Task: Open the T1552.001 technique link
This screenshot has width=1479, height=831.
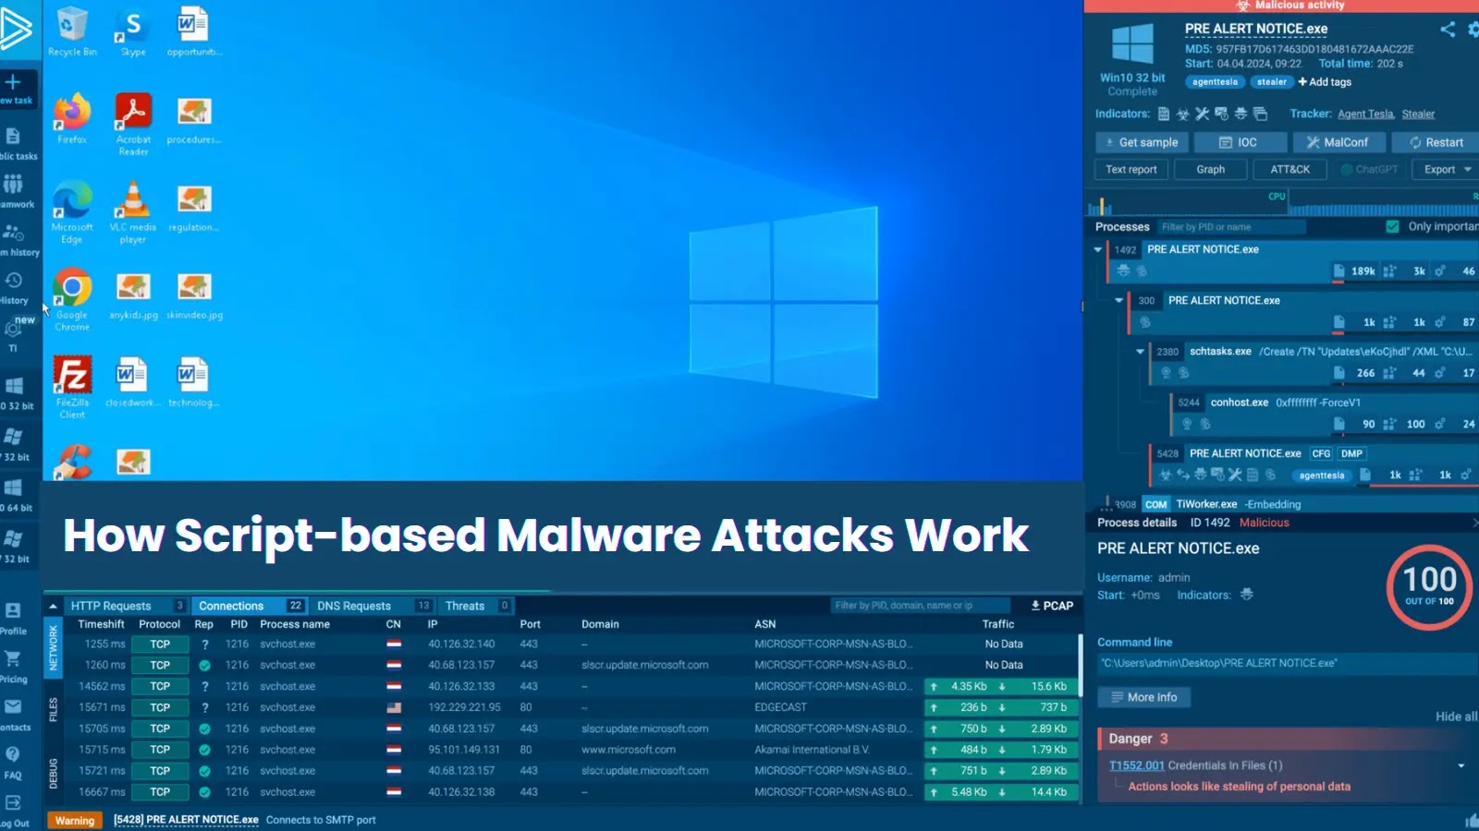Action: [x=1136, y=765]
